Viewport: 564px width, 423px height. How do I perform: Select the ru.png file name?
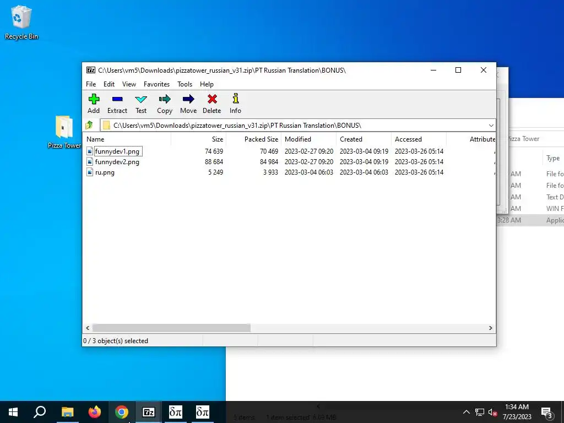pos(105,172)
